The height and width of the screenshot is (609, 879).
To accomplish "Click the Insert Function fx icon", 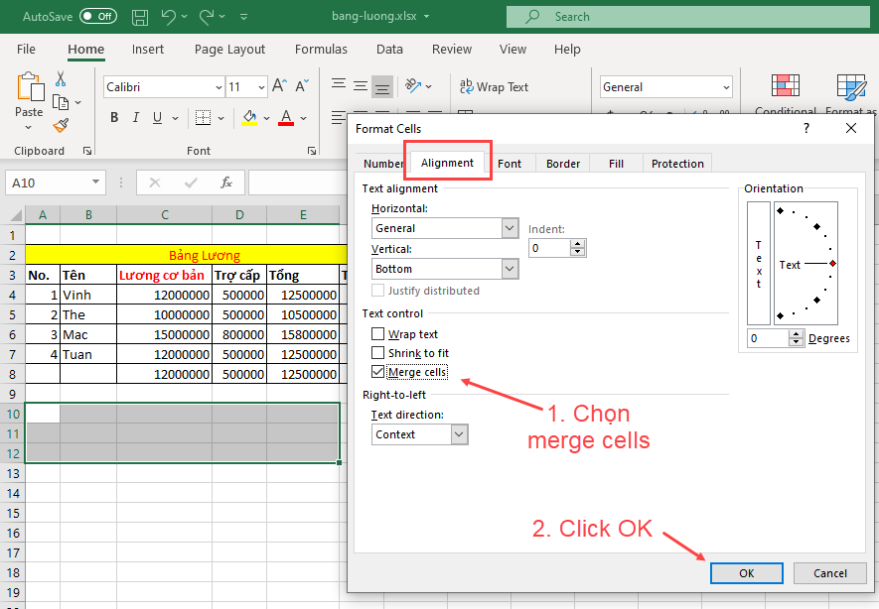I will pos(226,183).
